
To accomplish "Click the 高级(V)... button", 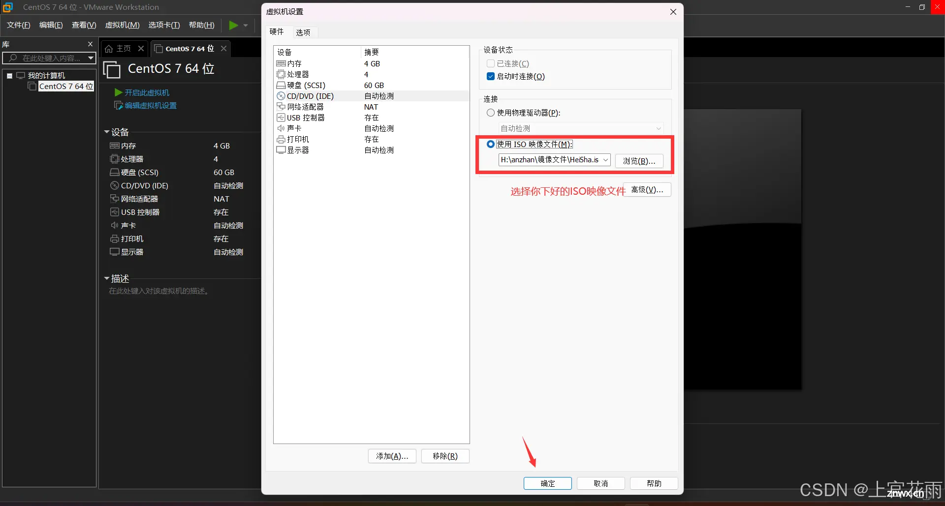I will click(x=647, y=190).
